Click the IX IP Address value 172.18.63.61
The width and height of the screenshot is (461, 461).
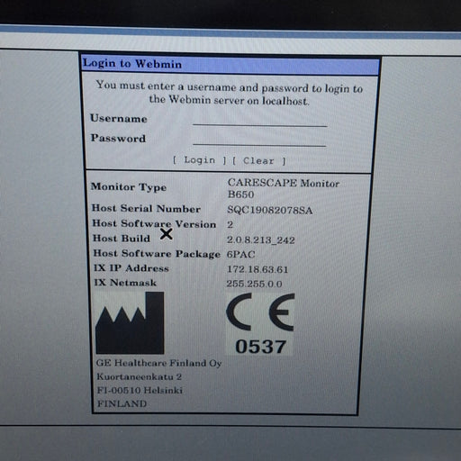258,269
